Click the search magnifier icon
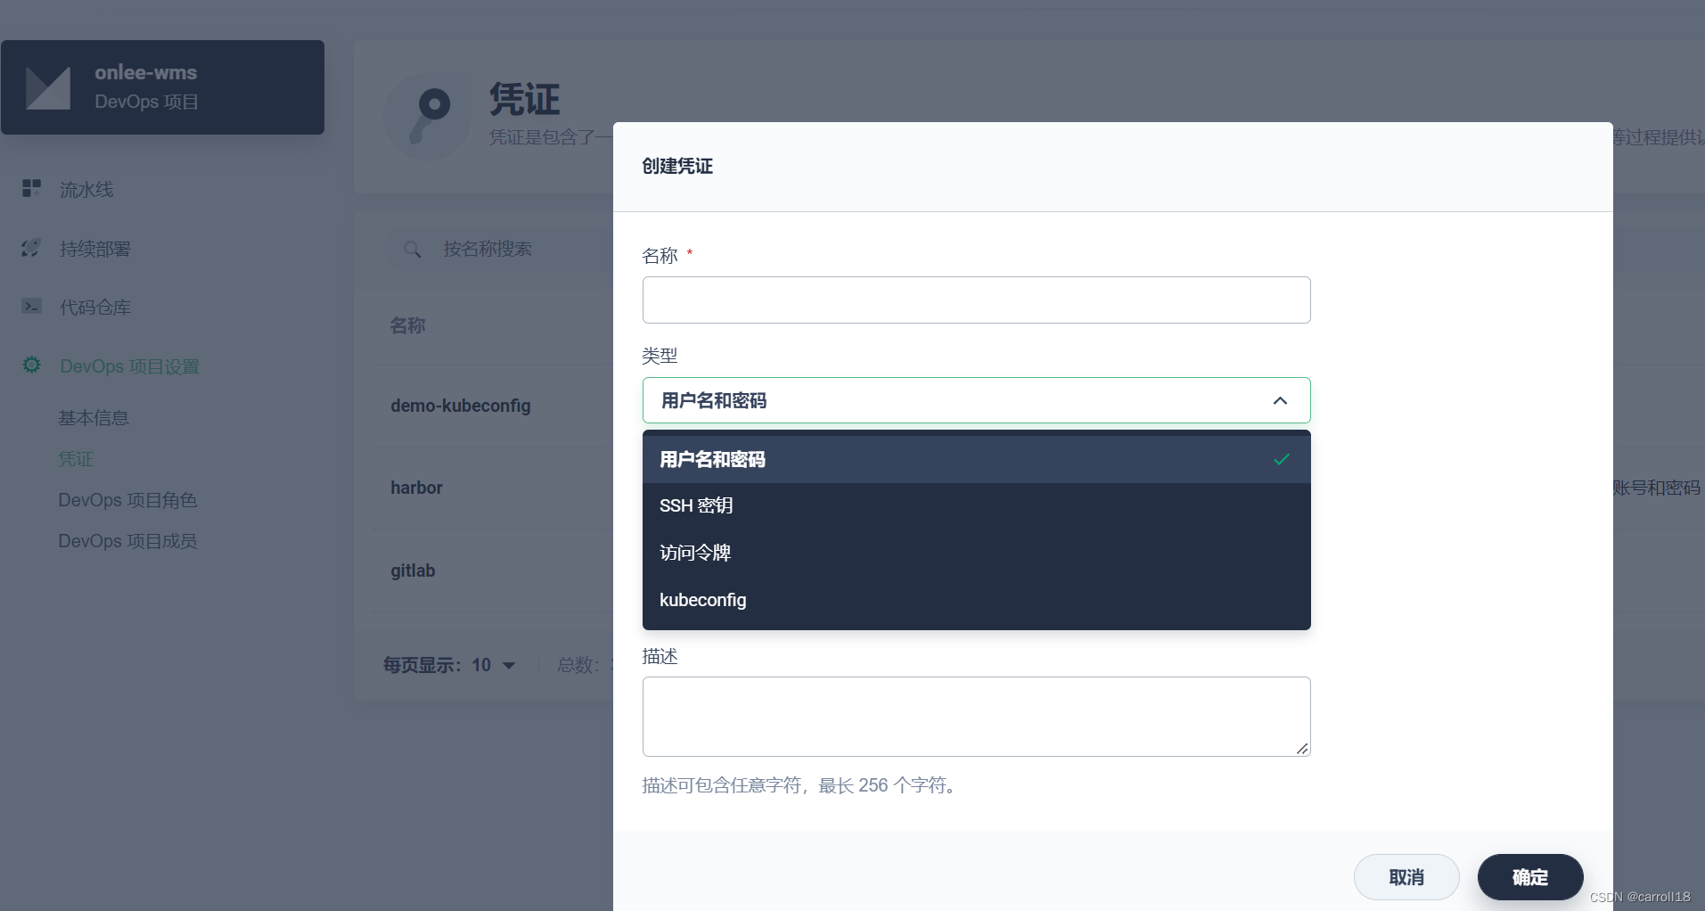Image resolution: width=1705 pixels, height=911 pixels. tap(412, 249)
